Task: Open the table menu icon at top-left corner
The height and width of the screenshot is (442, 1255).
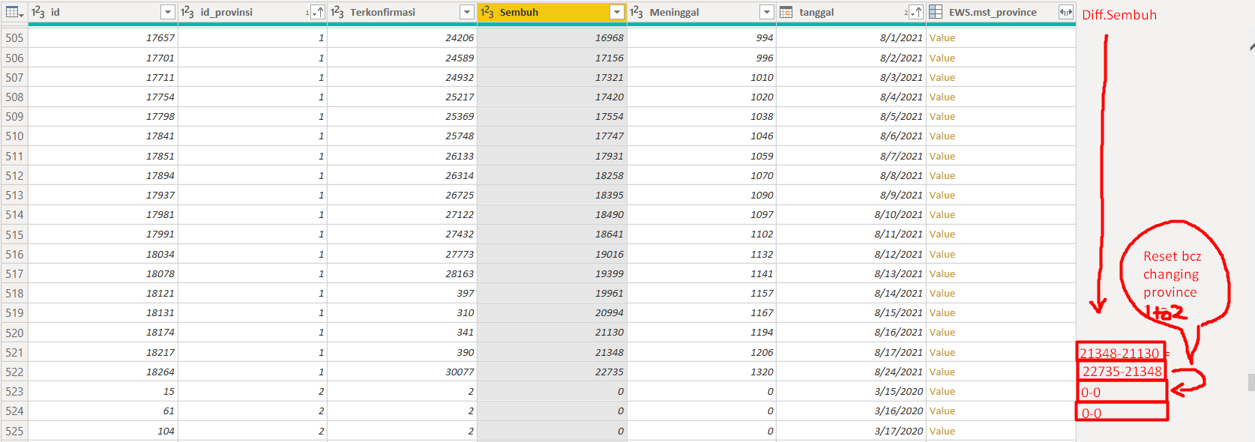Action: 14,12
